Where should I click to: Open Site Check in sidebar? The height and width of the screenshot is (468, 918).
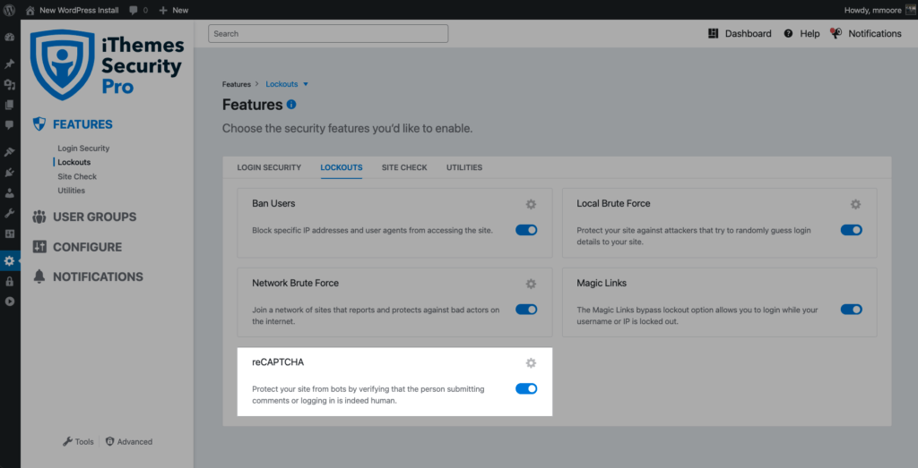click(x=77, y=176)
